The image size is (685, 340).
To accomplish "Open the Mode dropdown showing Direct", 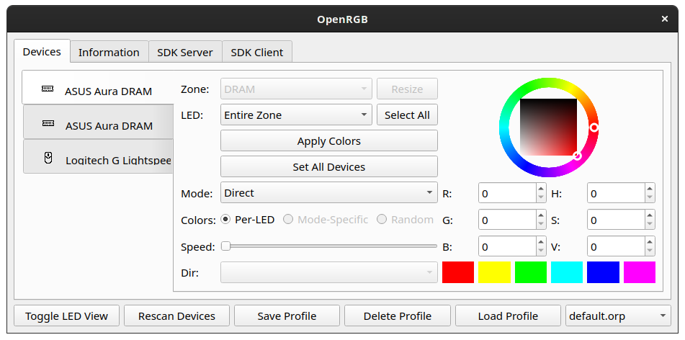I will [329, 193].
